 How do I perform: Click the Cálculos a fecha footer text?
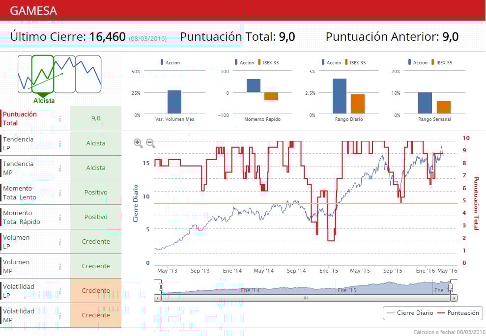pos(449,332)
